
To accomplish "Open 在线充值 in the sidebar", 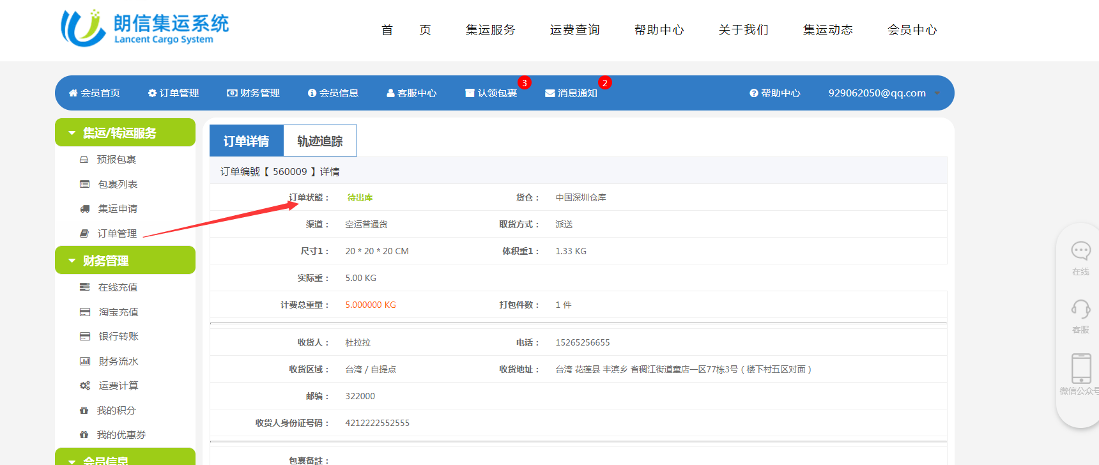I will coord(118,287).
